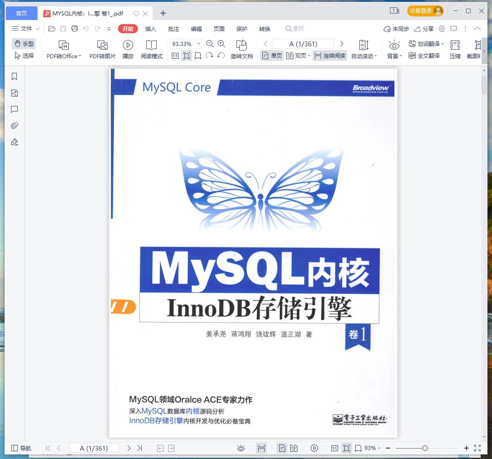Open the 93.33% zoom level dropdown
The width and height of the screenshot is (492, 459).
coord(199,44)
